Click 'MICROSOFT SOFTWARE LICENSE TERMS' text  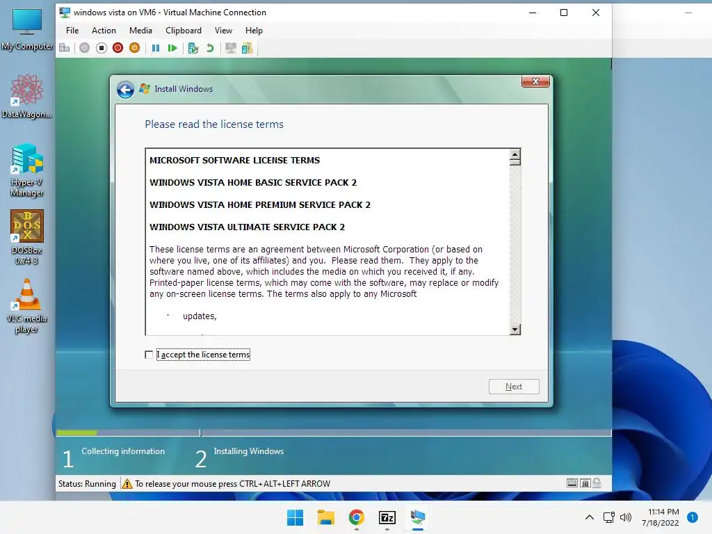[235, 161]
